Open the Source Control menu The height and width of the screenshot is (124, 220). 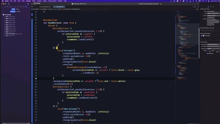coord(52,1)
